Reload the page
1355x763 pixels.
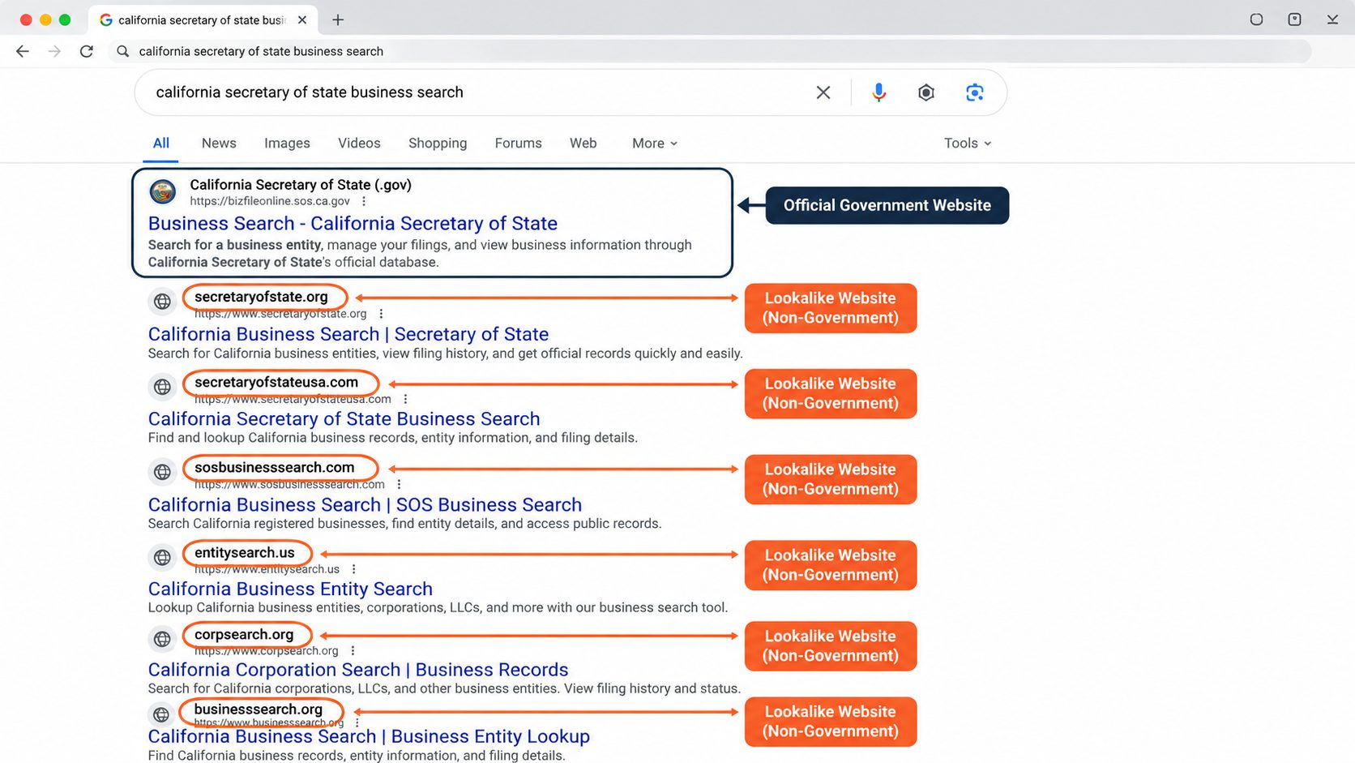point(87,51)
